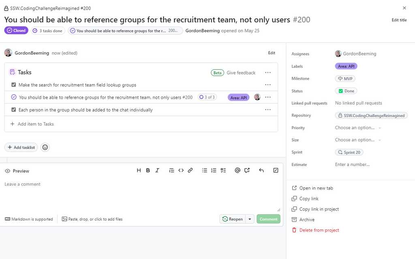Image resolution: width=415 pixels, height=259 pixels.
Task: Click the Edit title button
Action: tap(399, 20)
